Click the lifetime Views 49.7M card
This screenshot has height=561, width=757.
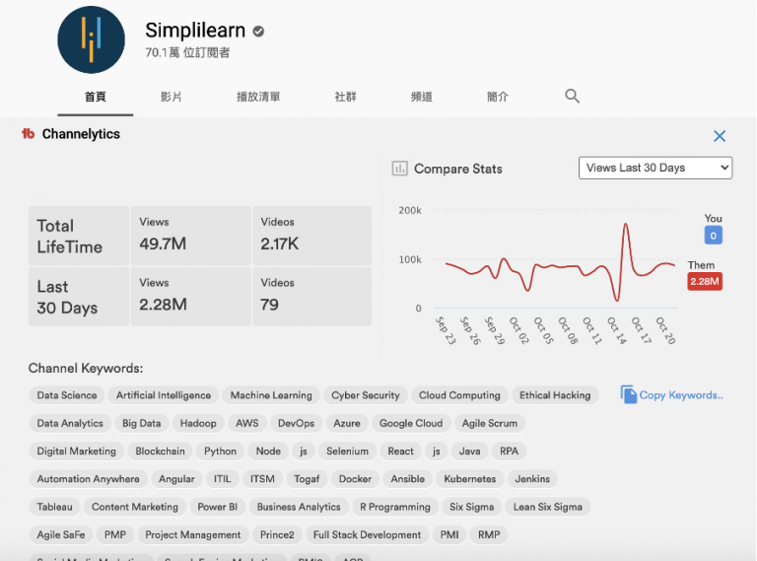click(x=190, y=235)
